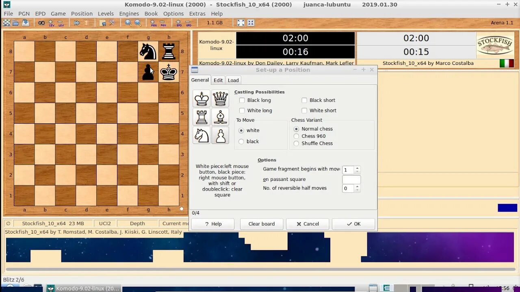Open the Levels menu

[x=106, y=13]
